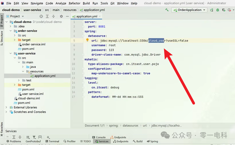Click the Run with Coverage icon
The image size is (235, 145).
224,10
